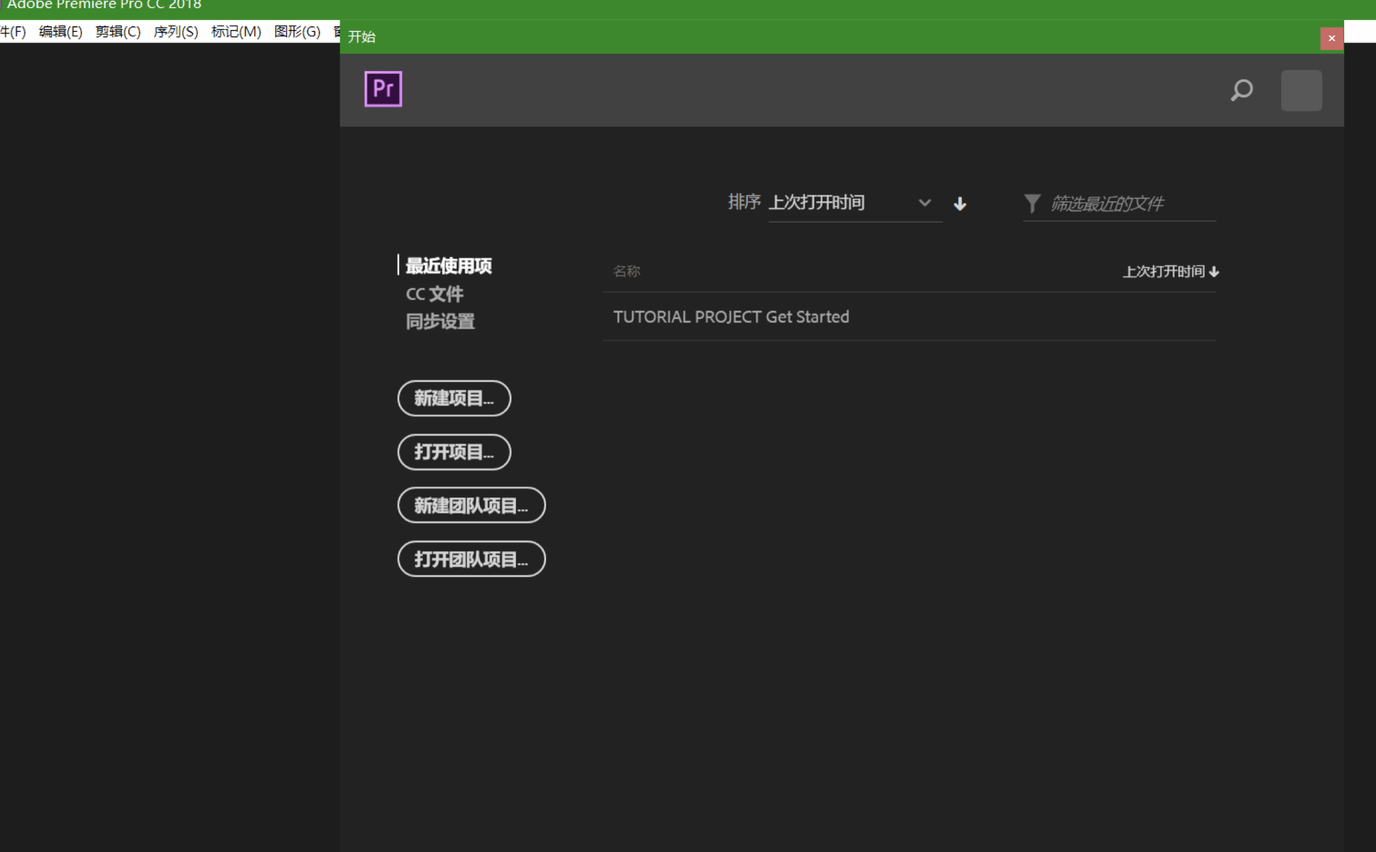Image resolution: width=1376 pixels, height=852 pixels.
Task: Type in 筛选最近的文件 filter field
Action: pyautogui.click(x=1126, y=204)
